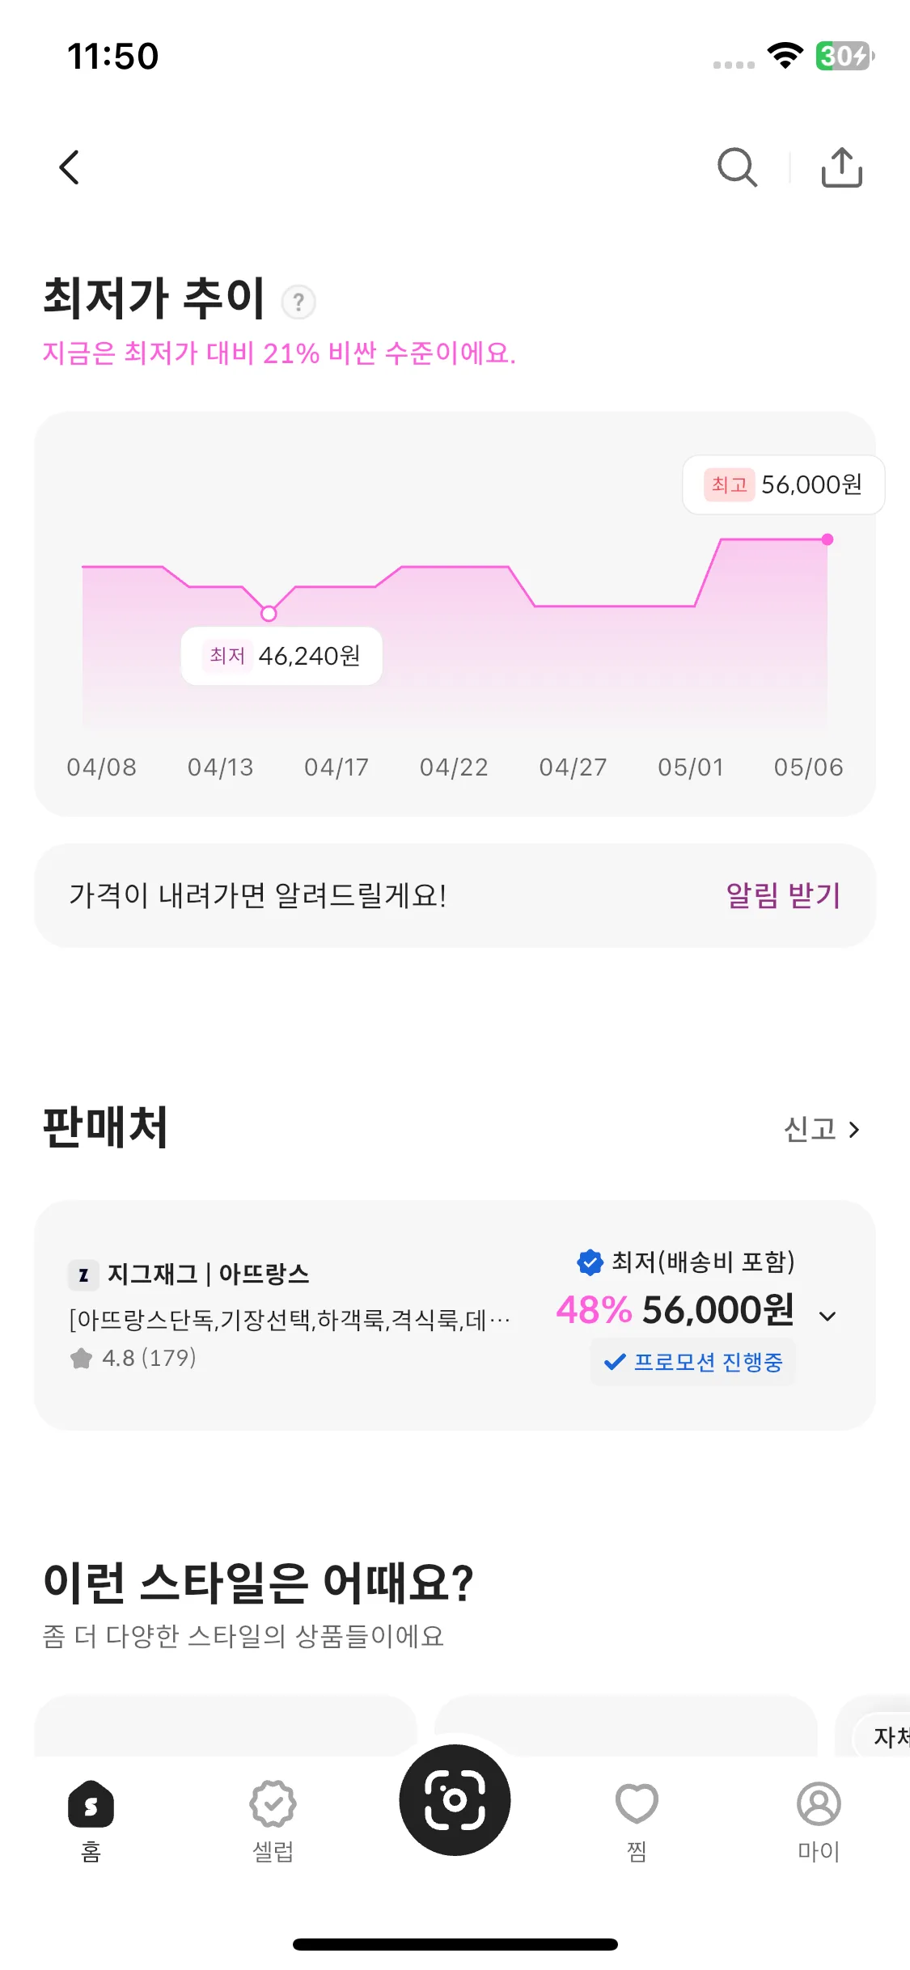The image size is (910, 1970).
Task: Tap the 4.8 star rating of seller
Action: tap(133, 1358)
